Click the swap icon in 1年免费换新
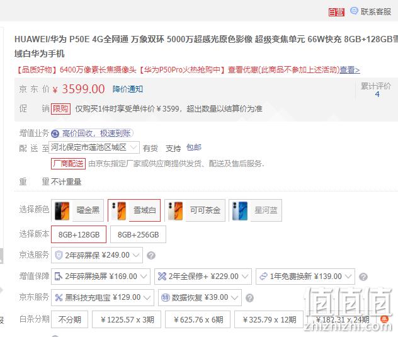This screenshot has height=337, width=398. click(263, 277)
